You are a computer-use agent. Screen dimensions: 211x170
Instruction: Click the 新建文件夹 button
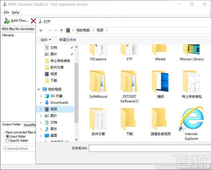[x=68, y=40]
